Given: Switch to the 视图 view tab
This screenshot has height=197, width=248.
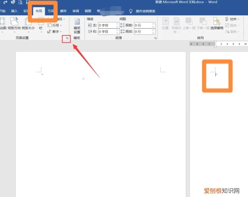Looking at the screenshot, I should (x=88, y=11).
